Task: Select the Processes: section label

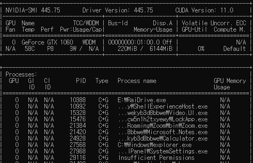Action: [21, 74]
